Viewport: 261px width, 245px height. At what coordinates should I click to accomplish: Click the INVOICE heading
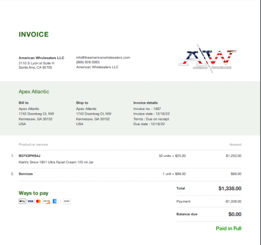tap(33, 34)
